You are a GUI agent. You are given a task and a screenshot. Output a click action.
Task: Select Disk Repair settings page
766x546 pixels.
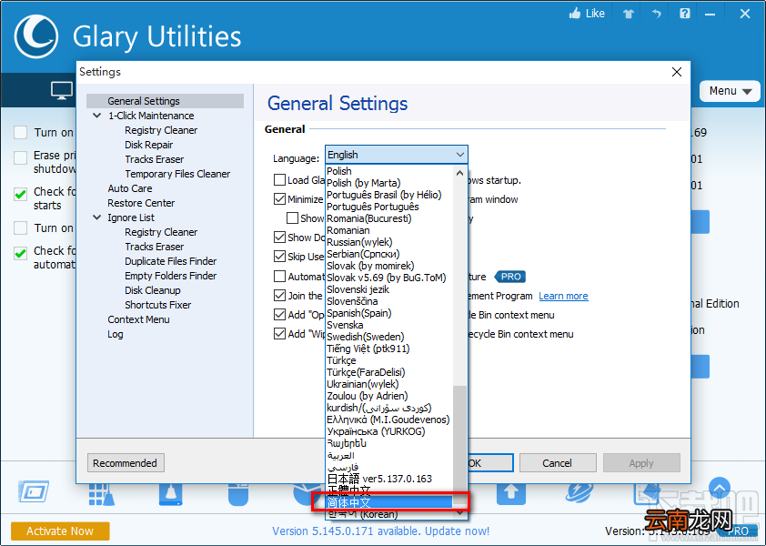148,145
